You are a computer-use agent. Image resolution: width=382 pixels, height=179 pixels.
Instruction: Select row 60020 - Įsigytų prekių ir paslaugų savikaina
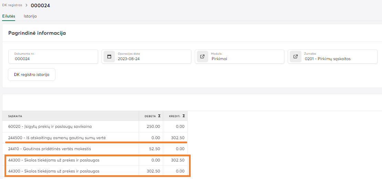(50, 126)
